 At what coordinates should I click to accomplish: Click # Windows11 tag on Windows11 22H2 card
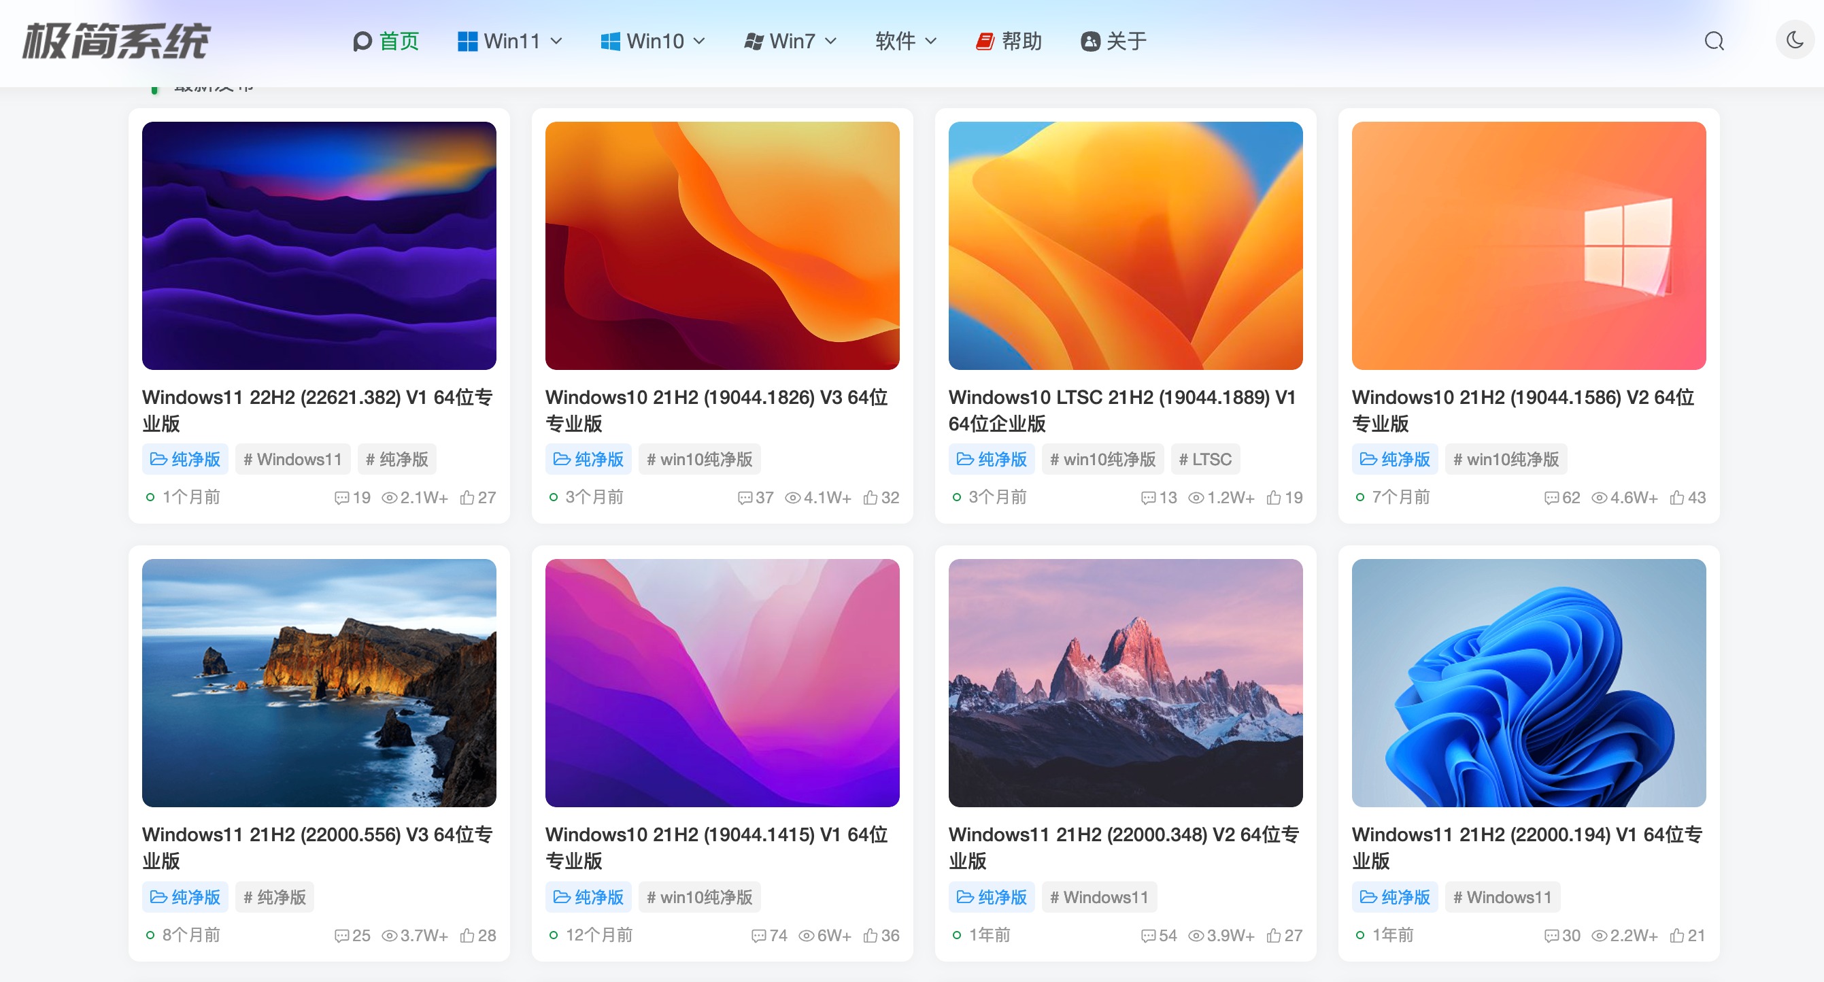292,460
